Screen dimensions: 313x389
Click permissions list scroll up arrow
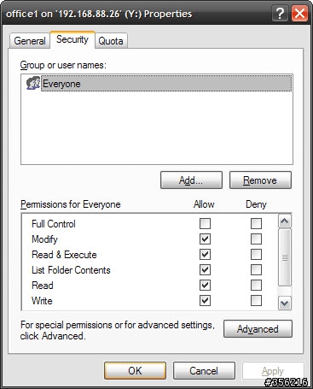285,221
